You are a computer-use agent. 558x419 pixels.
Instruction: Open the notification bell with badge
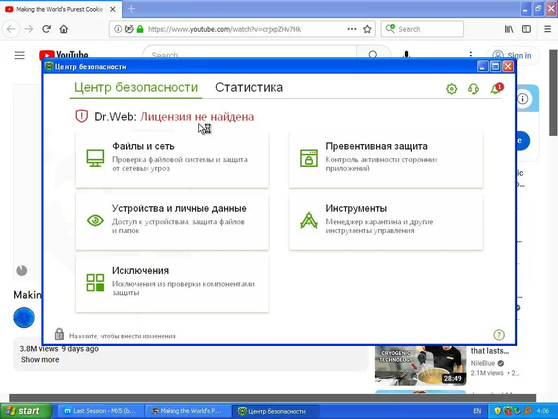[x=496, y=88]
